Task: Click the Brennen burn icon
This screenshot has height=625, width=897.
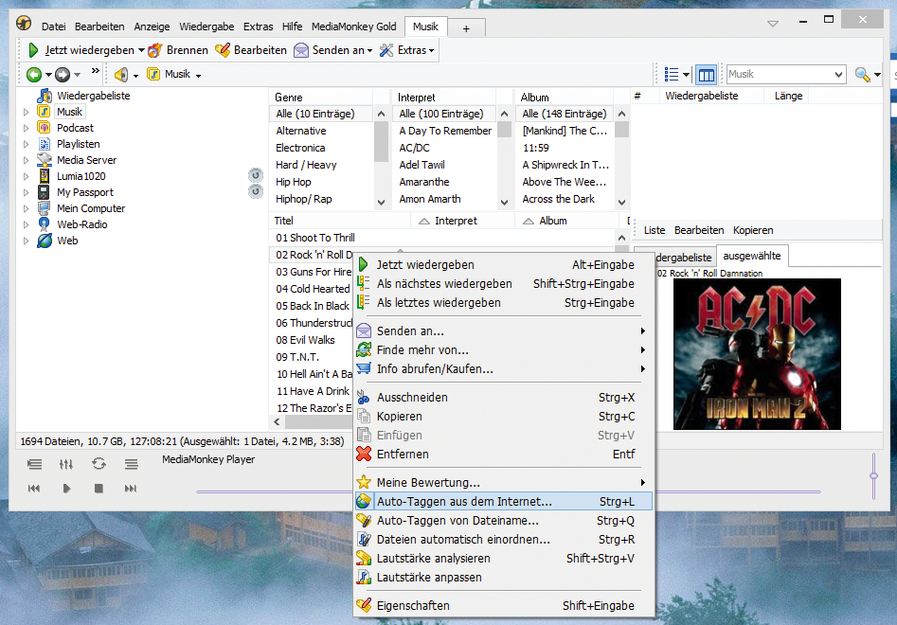Action: click(154, 50)
